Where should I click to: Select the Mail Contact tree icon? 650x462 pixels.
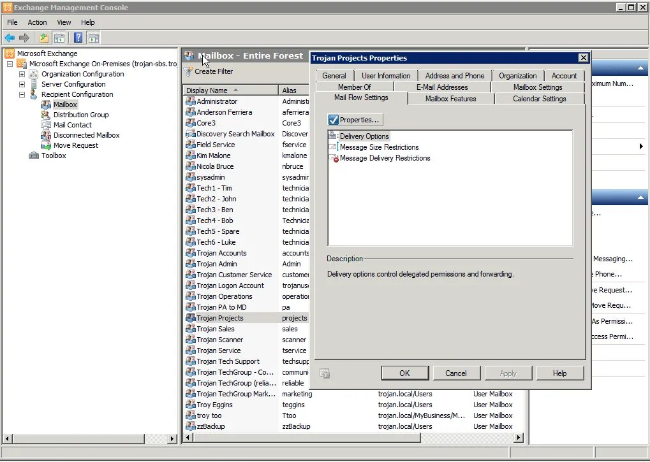click(46, 125)
